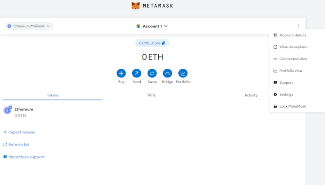The image size is (325, 185).
Task: Switch to the Activity tab
Action: tap(251, 95)
